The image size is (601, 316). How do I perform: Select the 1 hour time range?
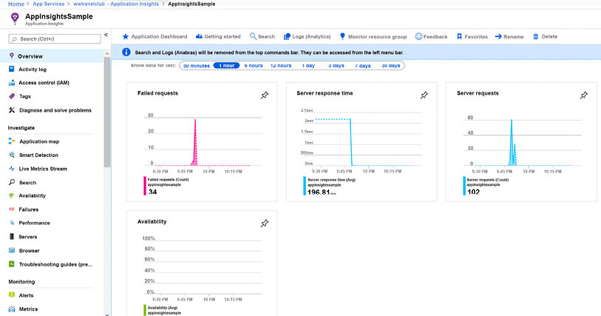pyautogui.click(x=226, y=66)
